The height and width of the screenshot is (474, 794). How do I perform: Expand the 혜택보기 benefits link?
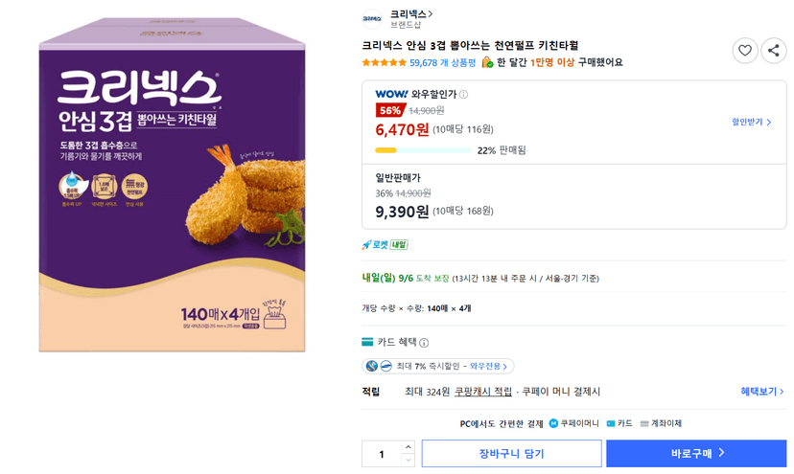tap(762, 392)
